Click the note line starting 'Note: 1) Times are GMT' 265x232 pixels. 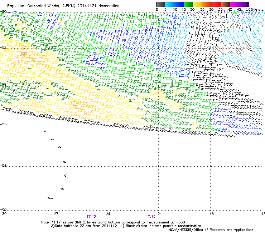[113, 222]
